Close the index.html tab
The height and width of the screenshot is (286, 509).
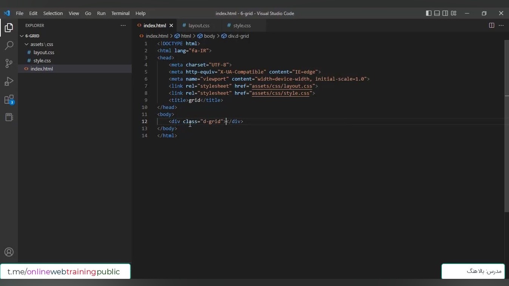pos(171,26)
